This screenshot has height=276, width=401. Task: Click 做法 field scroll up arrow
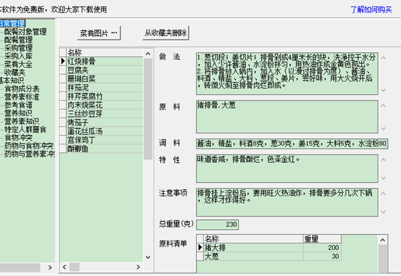[383, 58]
